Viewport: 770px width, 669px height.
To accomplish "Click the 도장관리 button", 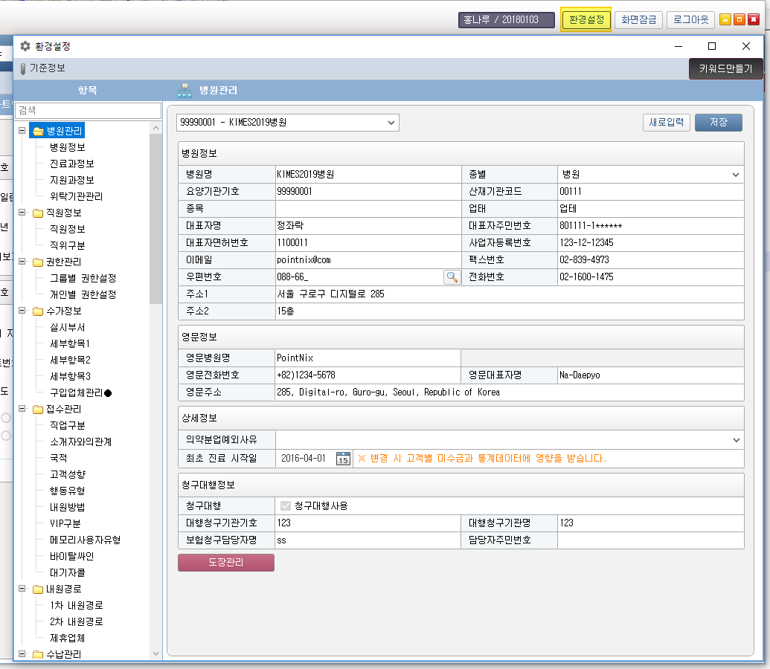I will 226,563.
